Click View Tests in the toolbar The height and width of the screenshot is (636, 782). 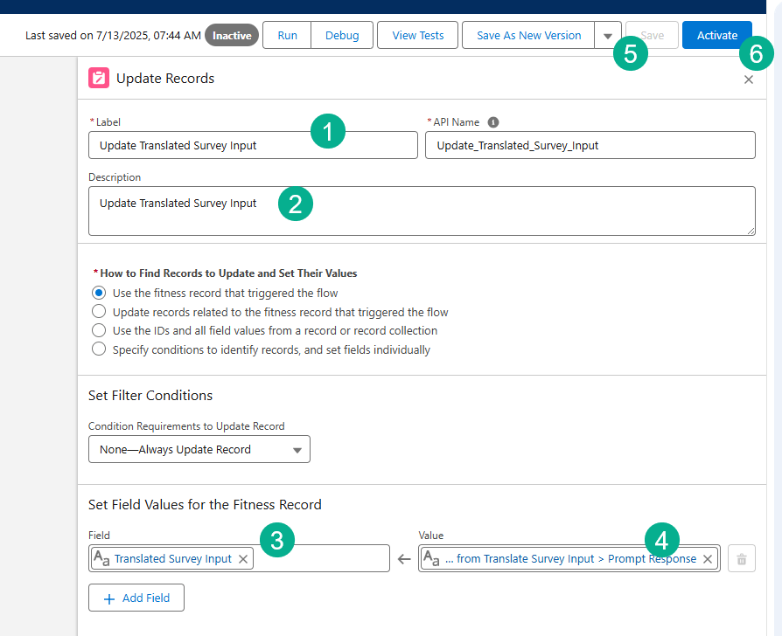pos(418,36)
